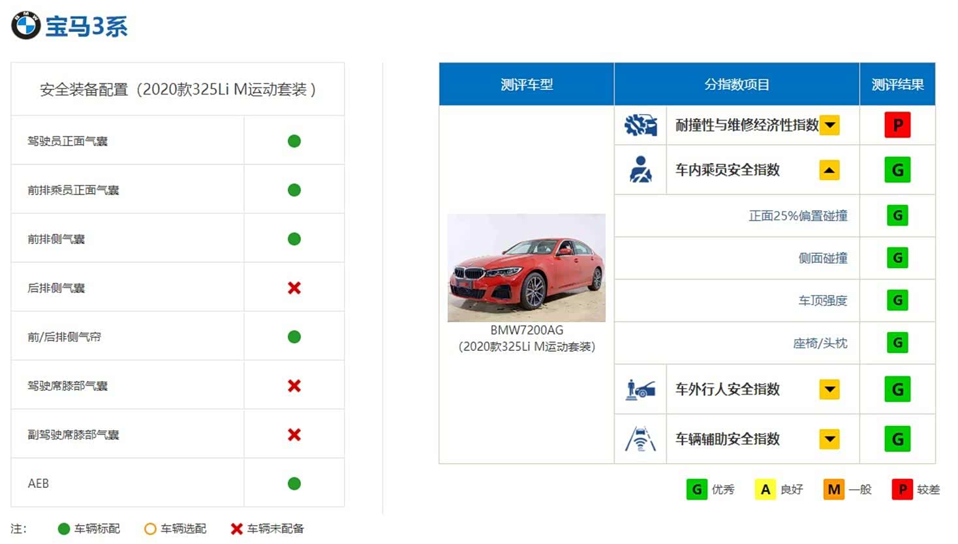The width and height of the screenshot is (958, 544).
Task: Expand the 车辆辅助安全指数 dropdown arrow
Action: click(x=829, y=439)
